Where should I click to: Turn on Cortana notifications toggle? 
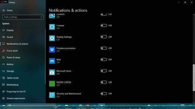tap(104, 25)
